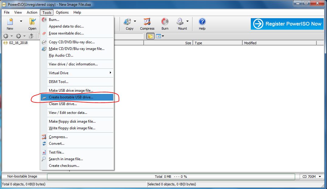Navigate up one folder level
This screenshot has height=189, width=327.
[31, 36]
